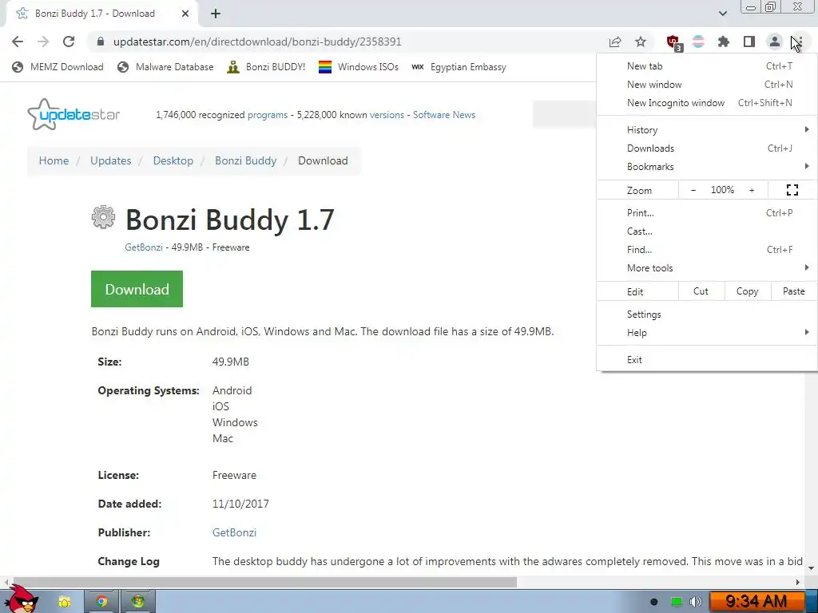Open the Egyptian Embassy bookmark
818x613 pixels.
459,67
